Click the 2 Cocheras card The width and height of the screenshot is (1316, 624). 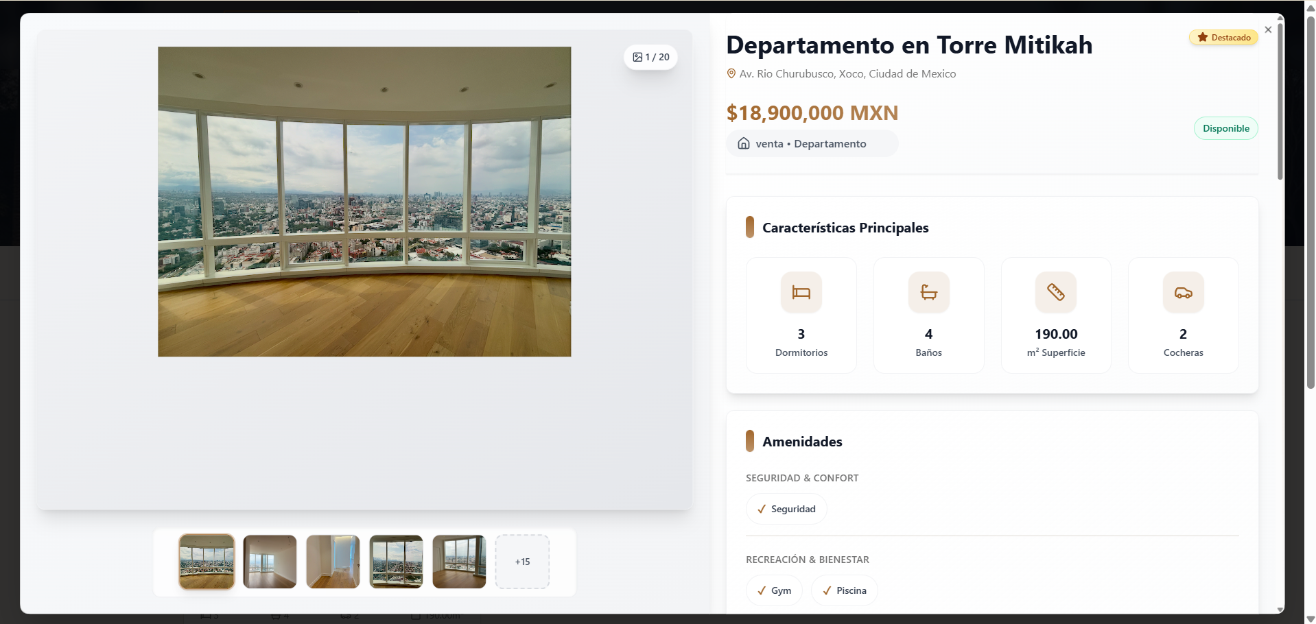tap(1183, 315)
